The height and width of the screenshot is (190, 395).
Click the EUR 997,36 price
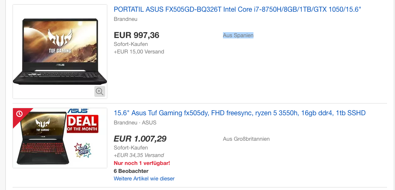point(137,35)
